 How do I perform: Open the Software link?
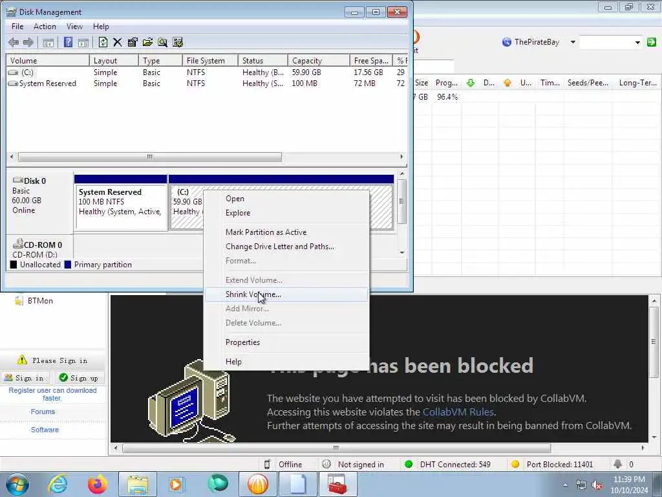point(45,430)
